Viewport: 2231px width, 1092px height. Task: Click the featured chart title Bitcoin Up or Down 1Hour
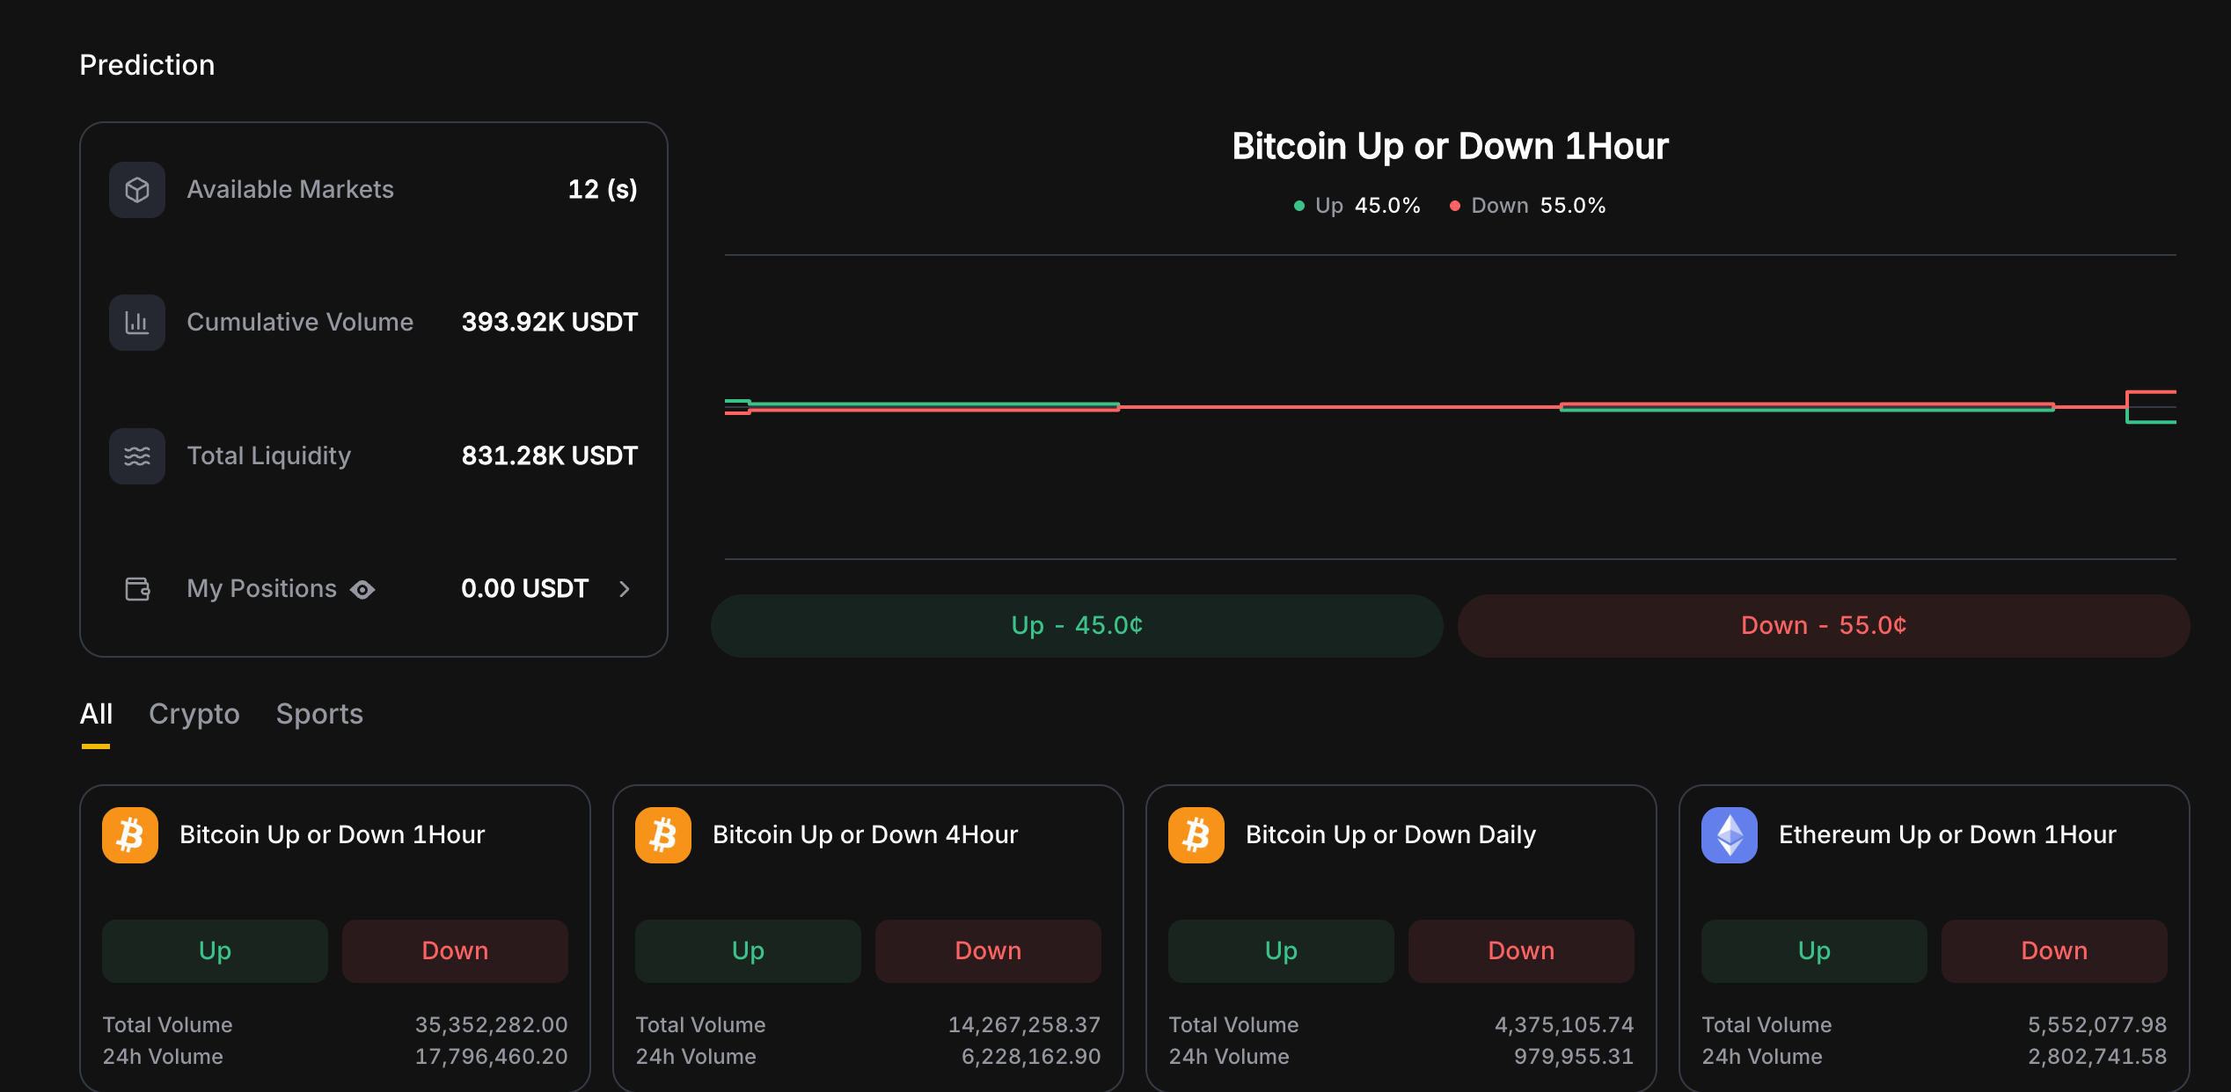point(1450,146)
